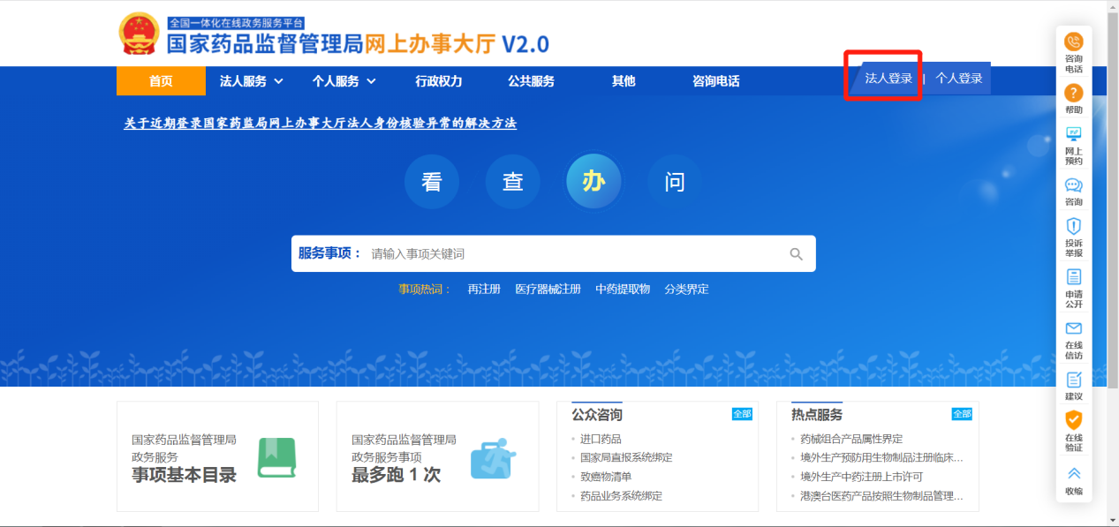1119x527 pixels.
Task: Open 投诉举报 shield icon
Action: 1073,226
